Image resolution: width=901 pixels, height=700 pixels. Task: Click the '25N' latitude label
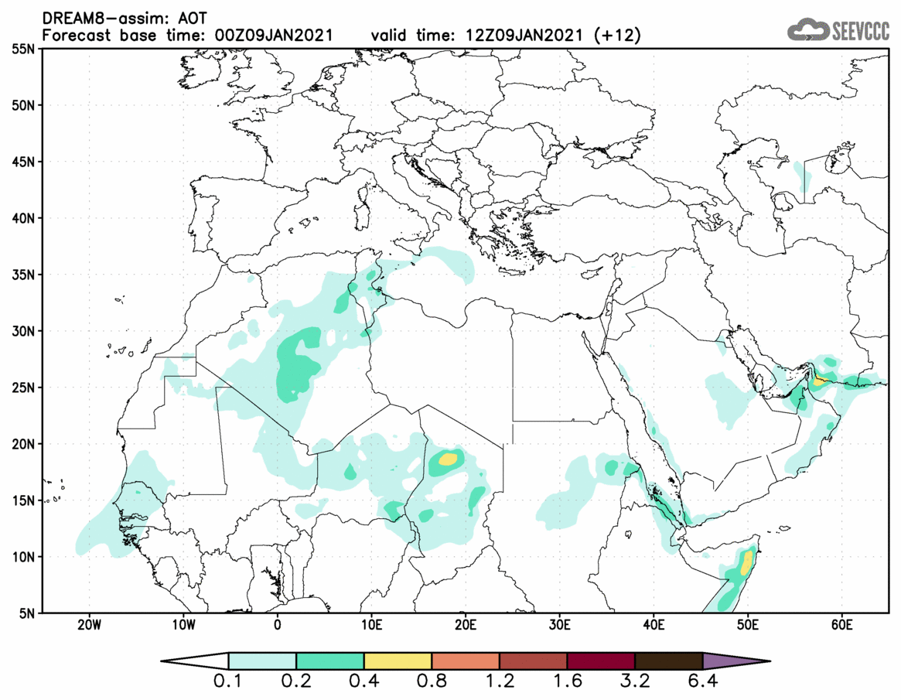pos(23,388)
